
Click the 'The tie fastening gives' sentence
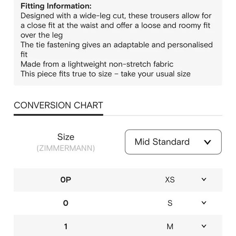(x=117, y=50)
